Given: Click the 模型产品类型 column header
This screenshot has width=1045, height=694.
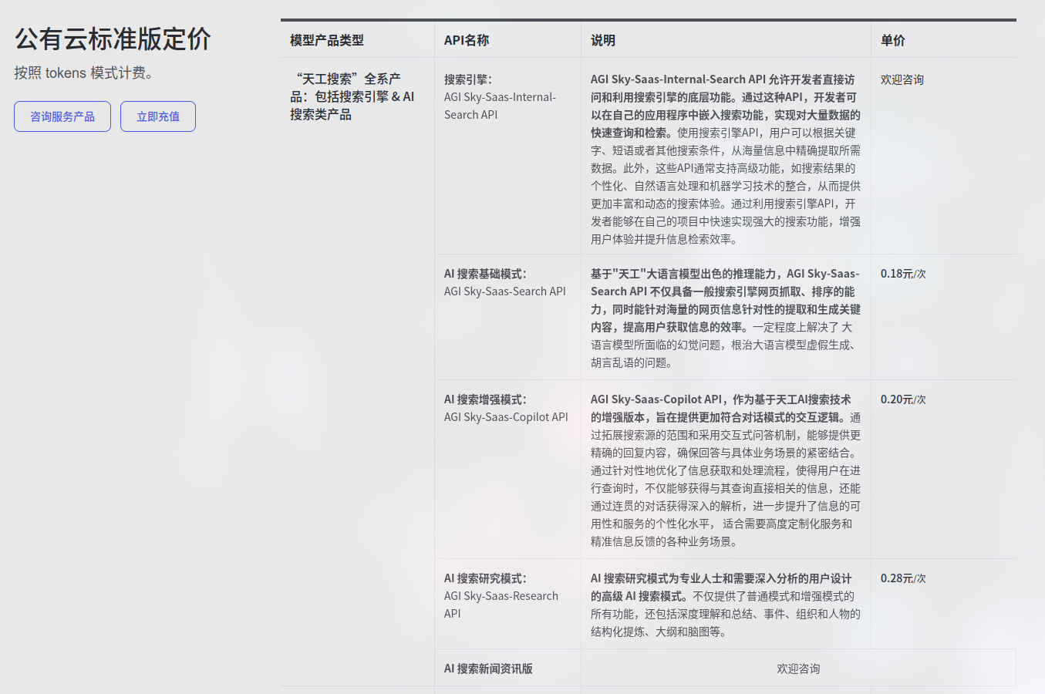Looking at the screenshot, I should click(327, 40).
